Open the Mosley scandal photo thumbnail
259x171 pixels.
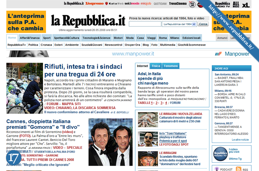click(x=148, y=158)
